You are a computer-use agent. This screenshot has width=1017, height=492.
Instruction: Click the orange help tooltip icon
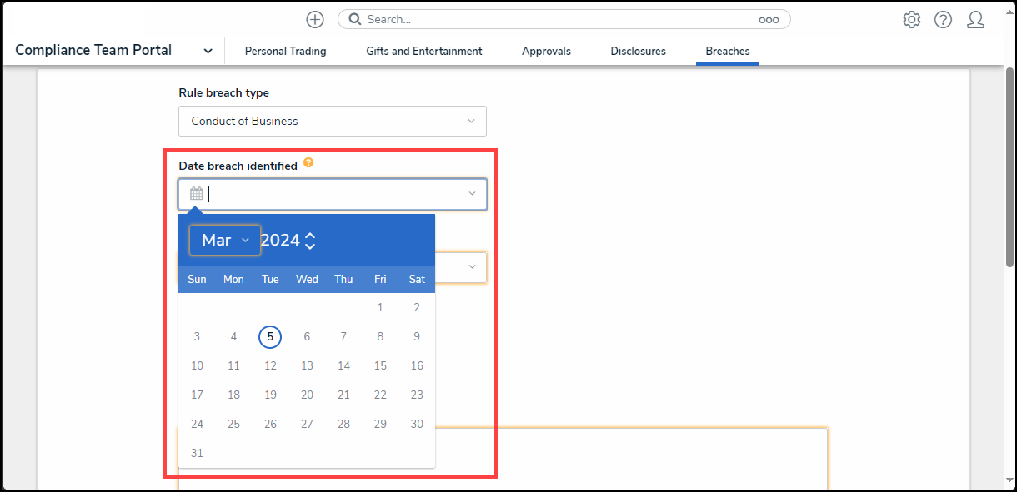[x=308, y=163]
